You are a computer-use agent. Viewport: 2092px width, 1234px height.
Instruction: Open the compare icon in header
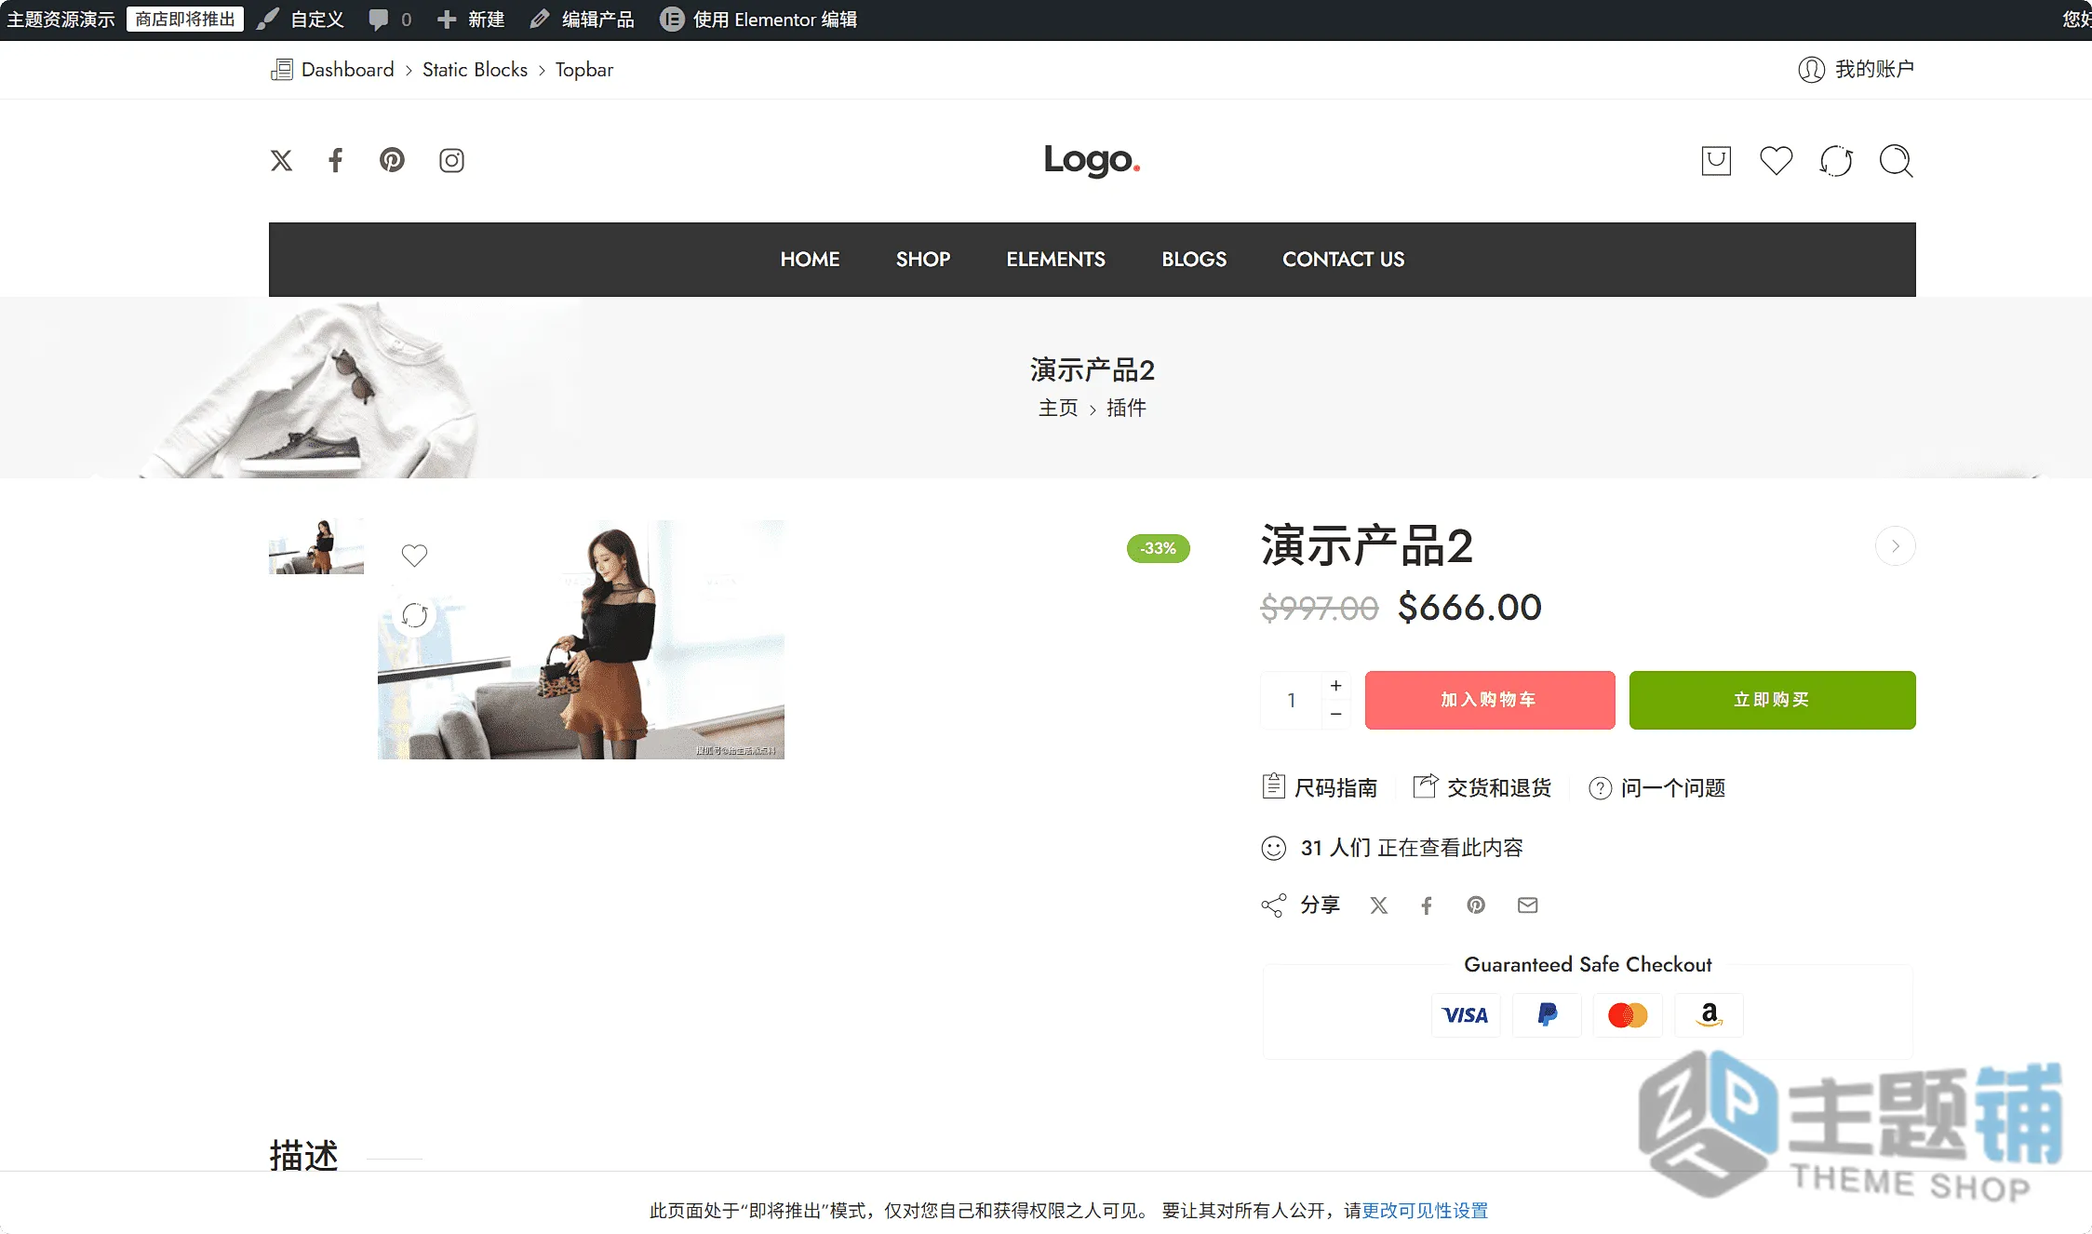coord(1836,160)
